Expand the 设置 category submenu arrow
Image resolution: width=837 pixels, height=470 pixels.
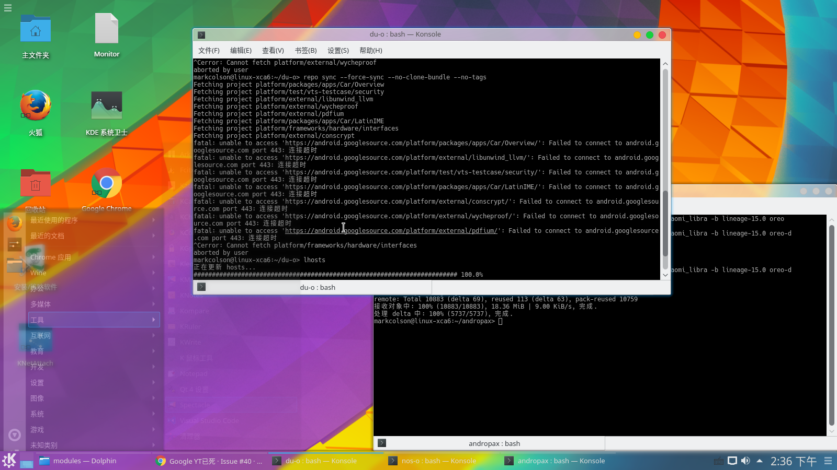point(153,382)
